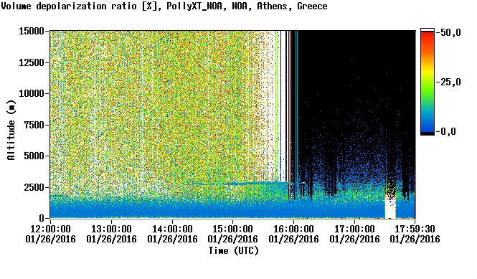Click the Volume depolarization ratio chart title
This screenshot has height=279, width=477.
point(164,6)
